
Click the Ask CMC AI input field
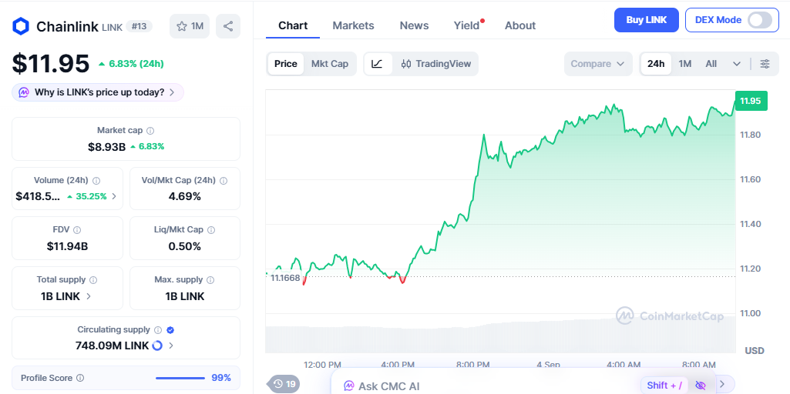pyautogui.click(x=523, y=385)
